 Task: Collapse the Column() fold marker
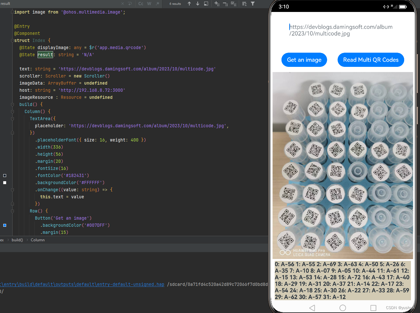click(12, 111)
